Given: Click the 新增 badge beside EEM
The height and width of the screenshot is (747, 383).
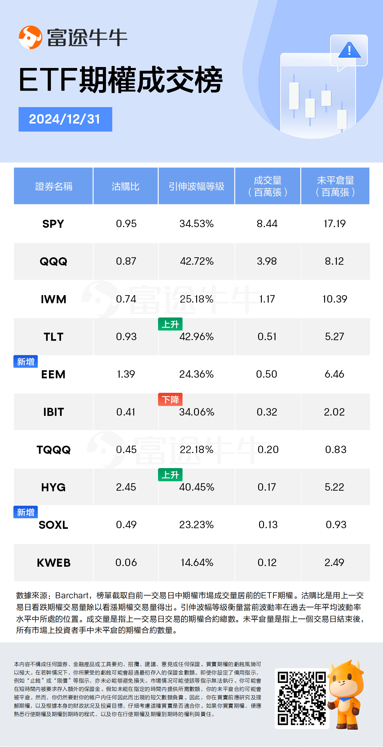Looking at the screenshot, I should [x=25, y=362].
